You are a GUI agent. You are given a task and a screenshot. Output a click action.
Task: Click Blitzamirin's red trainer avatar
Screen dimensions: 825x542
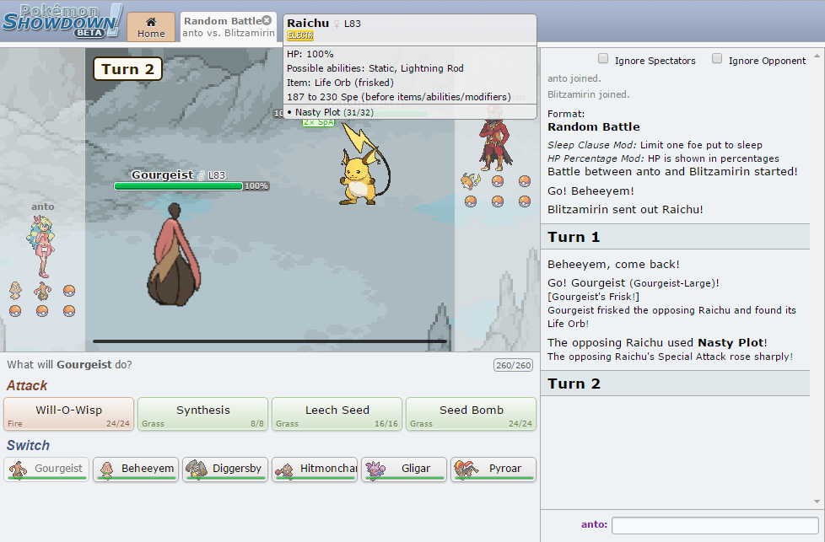[495, 137]
